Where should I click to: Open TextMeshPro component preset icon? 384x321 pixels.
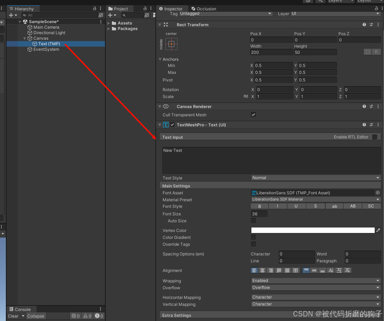371,125
